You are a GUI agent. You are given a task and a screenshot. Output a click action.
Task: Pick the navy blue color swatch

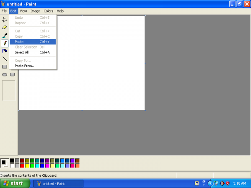42,160
